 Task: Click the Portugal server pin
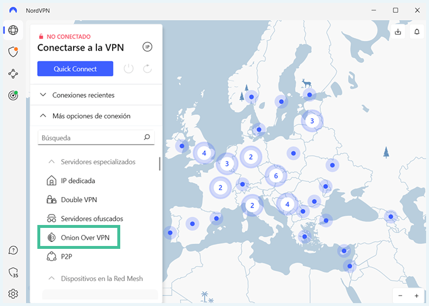(170, 233)
